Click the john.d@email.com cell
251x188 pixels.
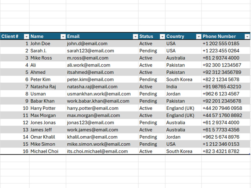coord(102,43)
